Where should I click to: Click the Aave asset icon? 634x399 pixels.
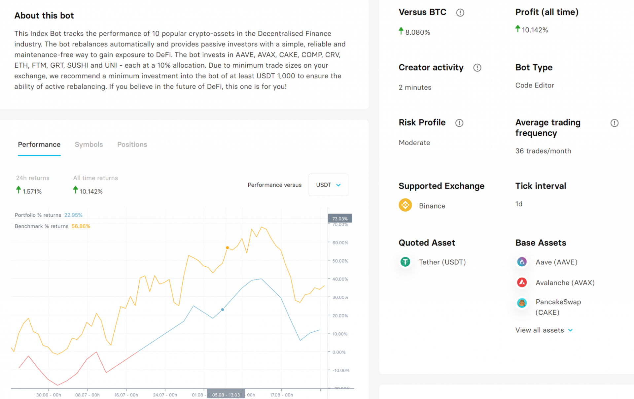tap(522, 262)
